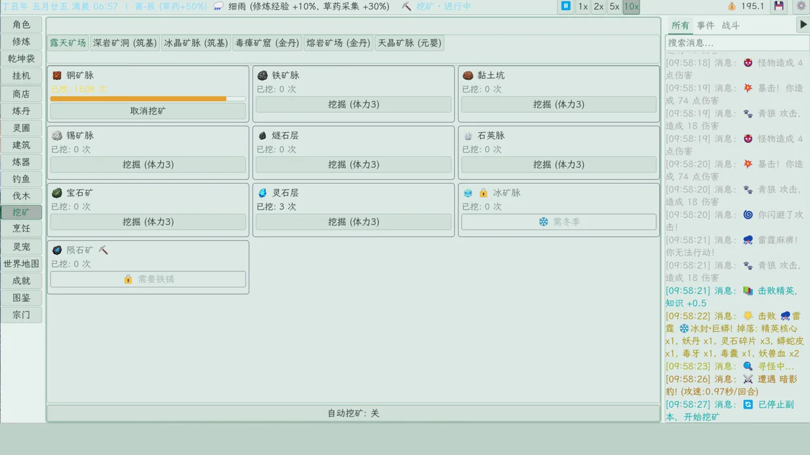
Task: Open 挂机 in the sidebar
Action: coord(22,75)
